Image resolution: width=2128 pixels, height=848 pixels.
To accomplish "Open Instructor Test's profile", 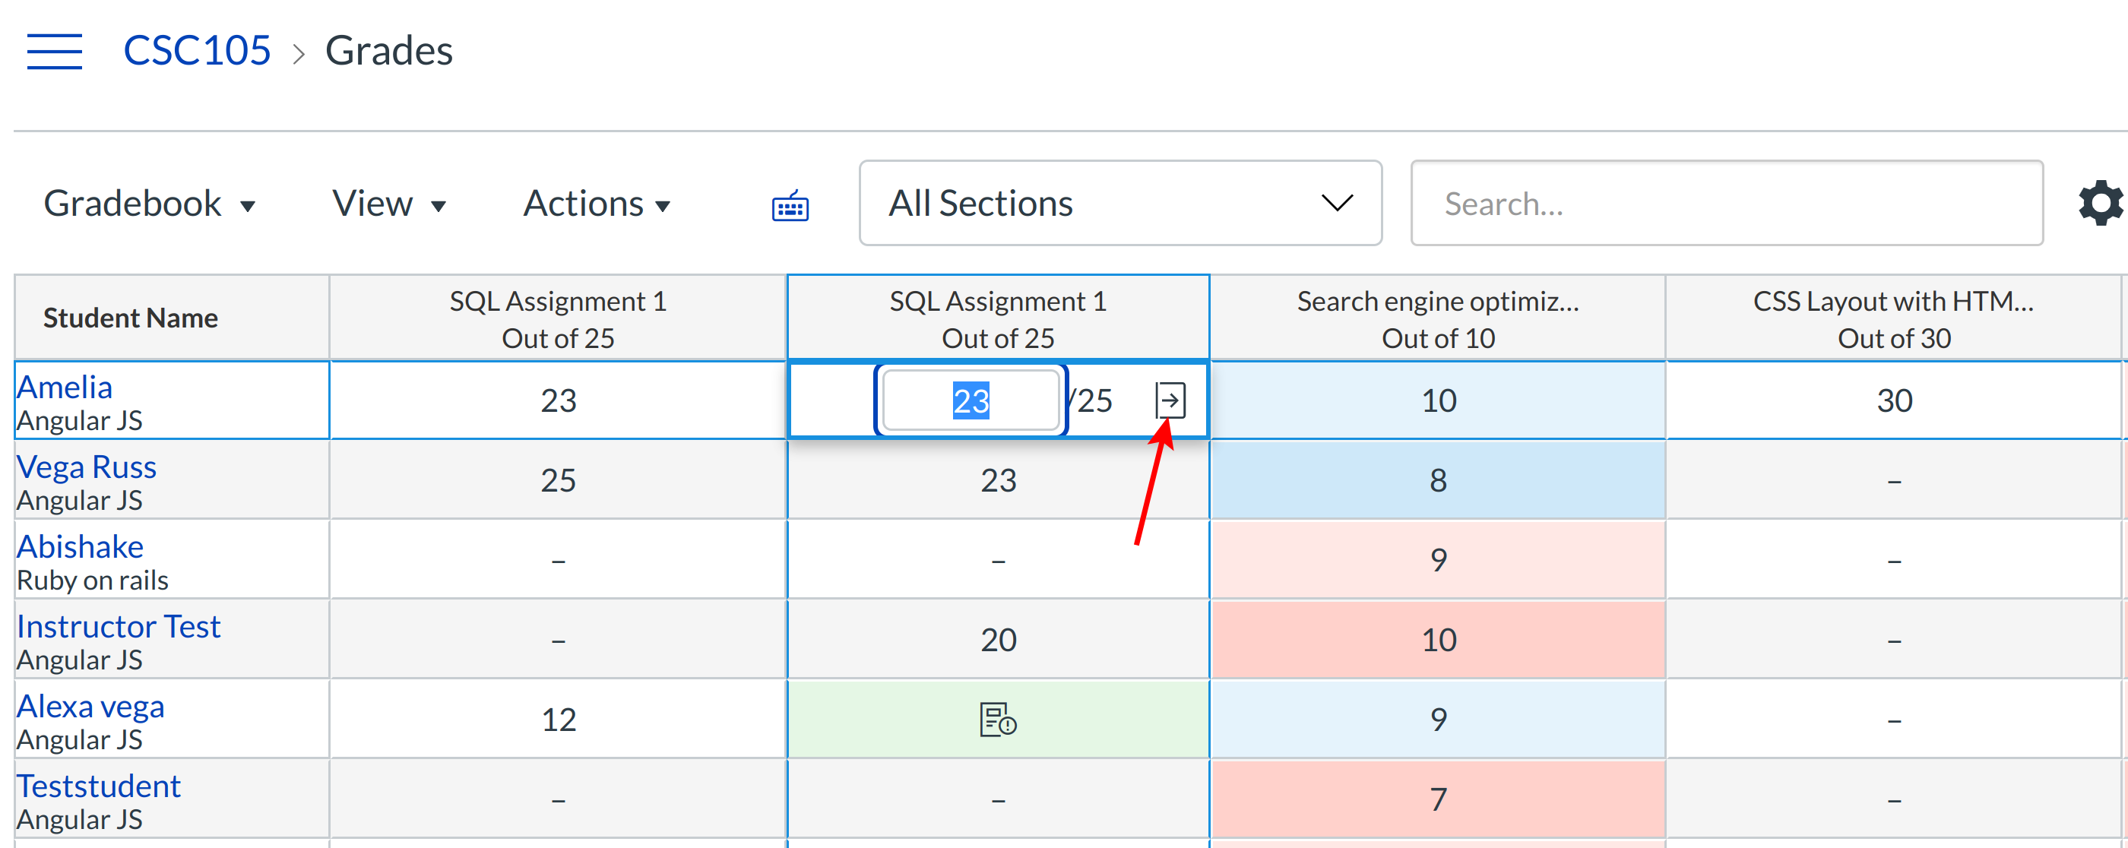I will tap(119, 626).
